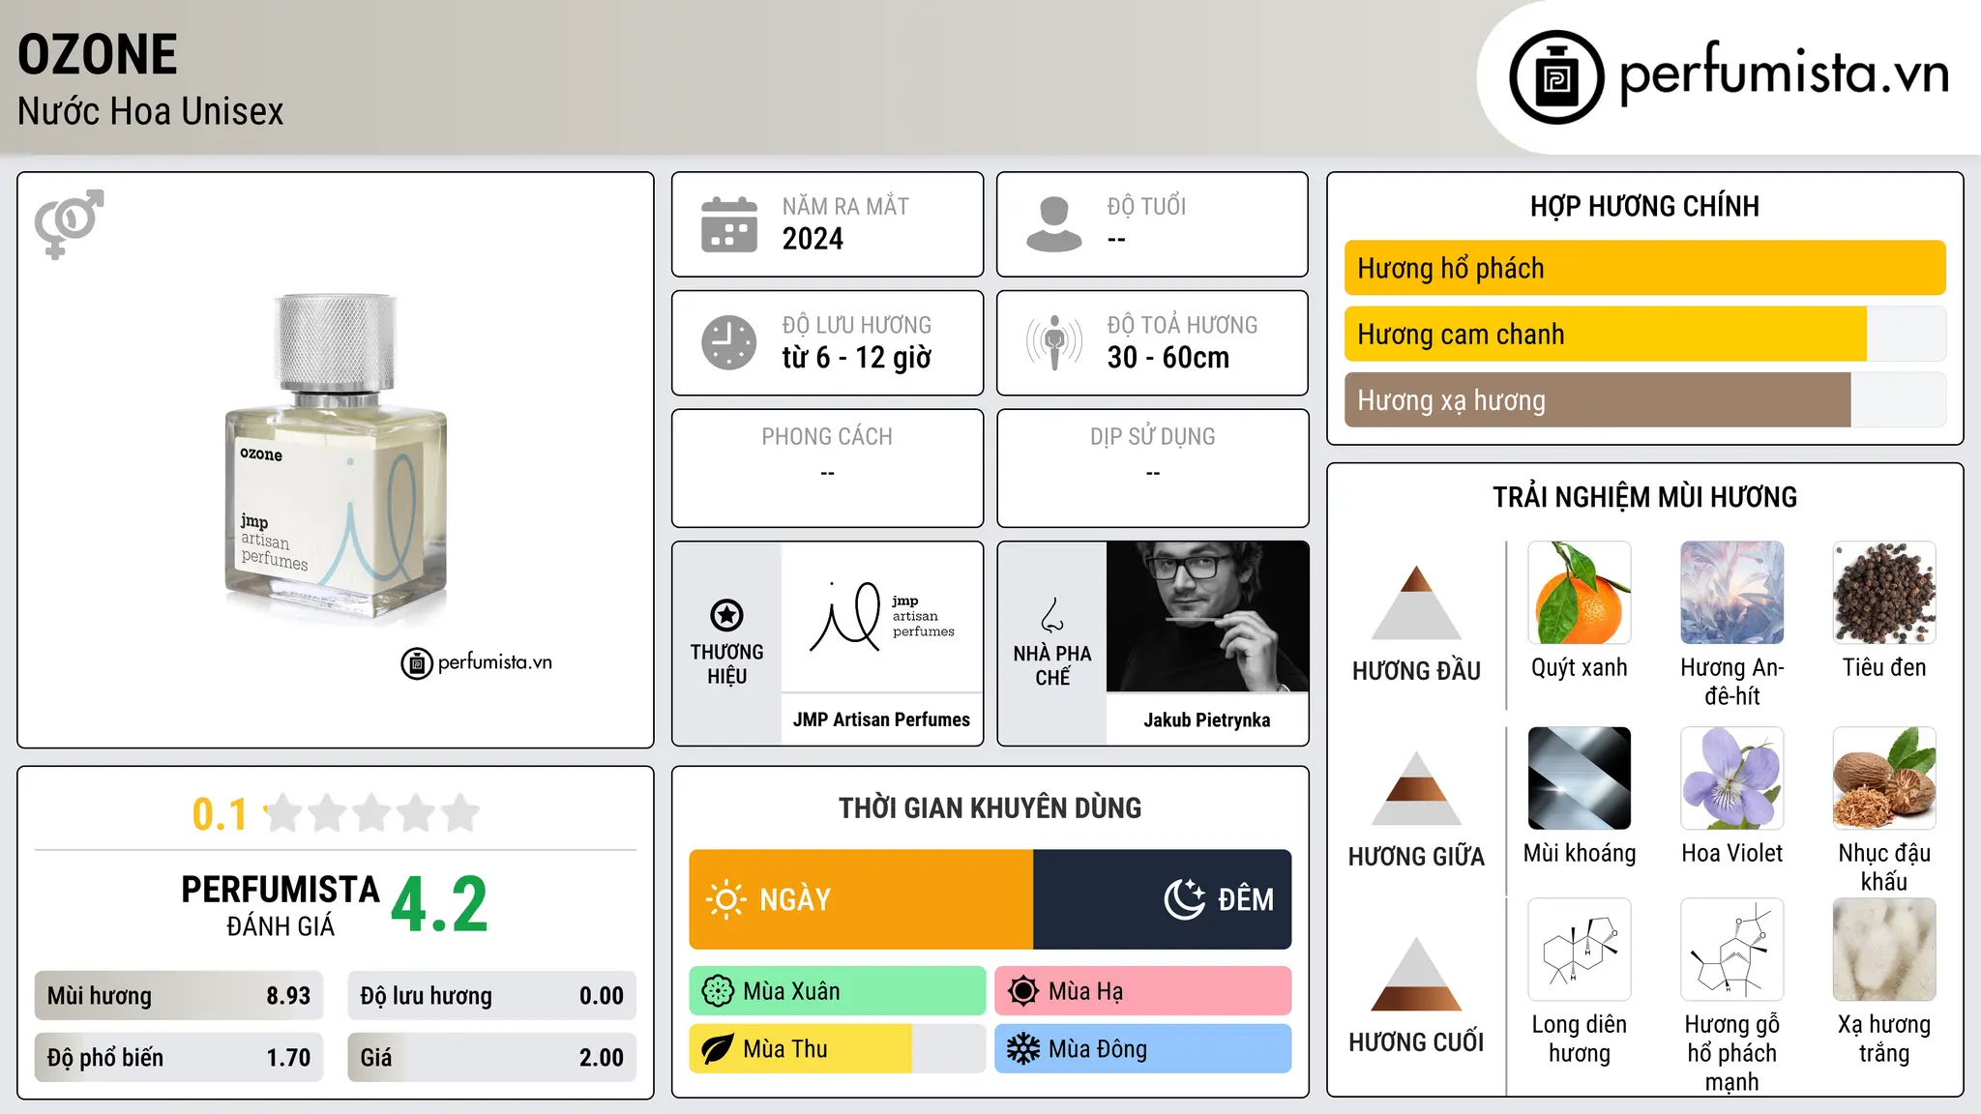Open the Nhục đậu khấu note image

(x=1884, y=778)
